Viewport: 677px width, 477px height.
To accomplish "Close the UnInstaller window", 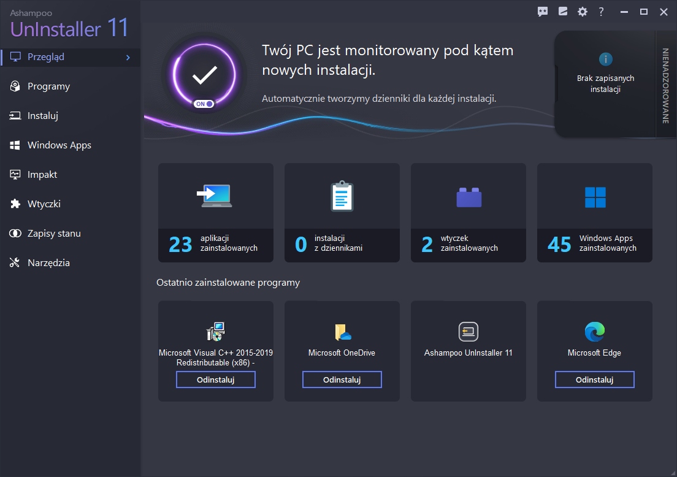I will 664,12.
